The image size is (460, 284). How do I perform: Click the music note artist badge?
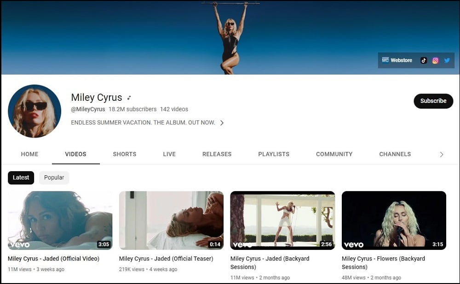(x=129, y=98)
